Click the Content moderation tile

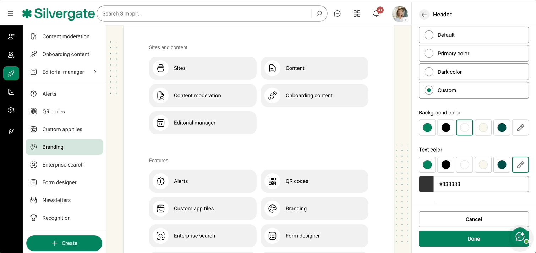pyautogui.click(x=202, y=95)
